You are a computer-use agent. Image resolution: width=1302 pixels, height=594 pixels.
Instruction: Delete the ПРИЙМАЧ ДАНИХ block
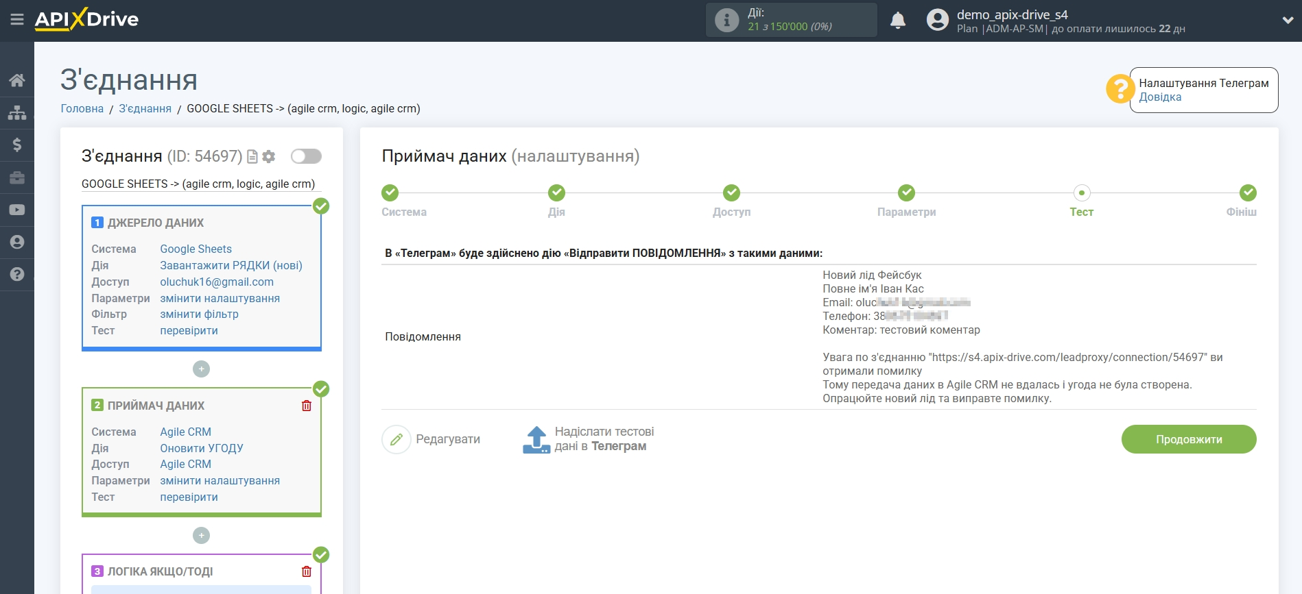pyautogui.click(x=307, y=406)
